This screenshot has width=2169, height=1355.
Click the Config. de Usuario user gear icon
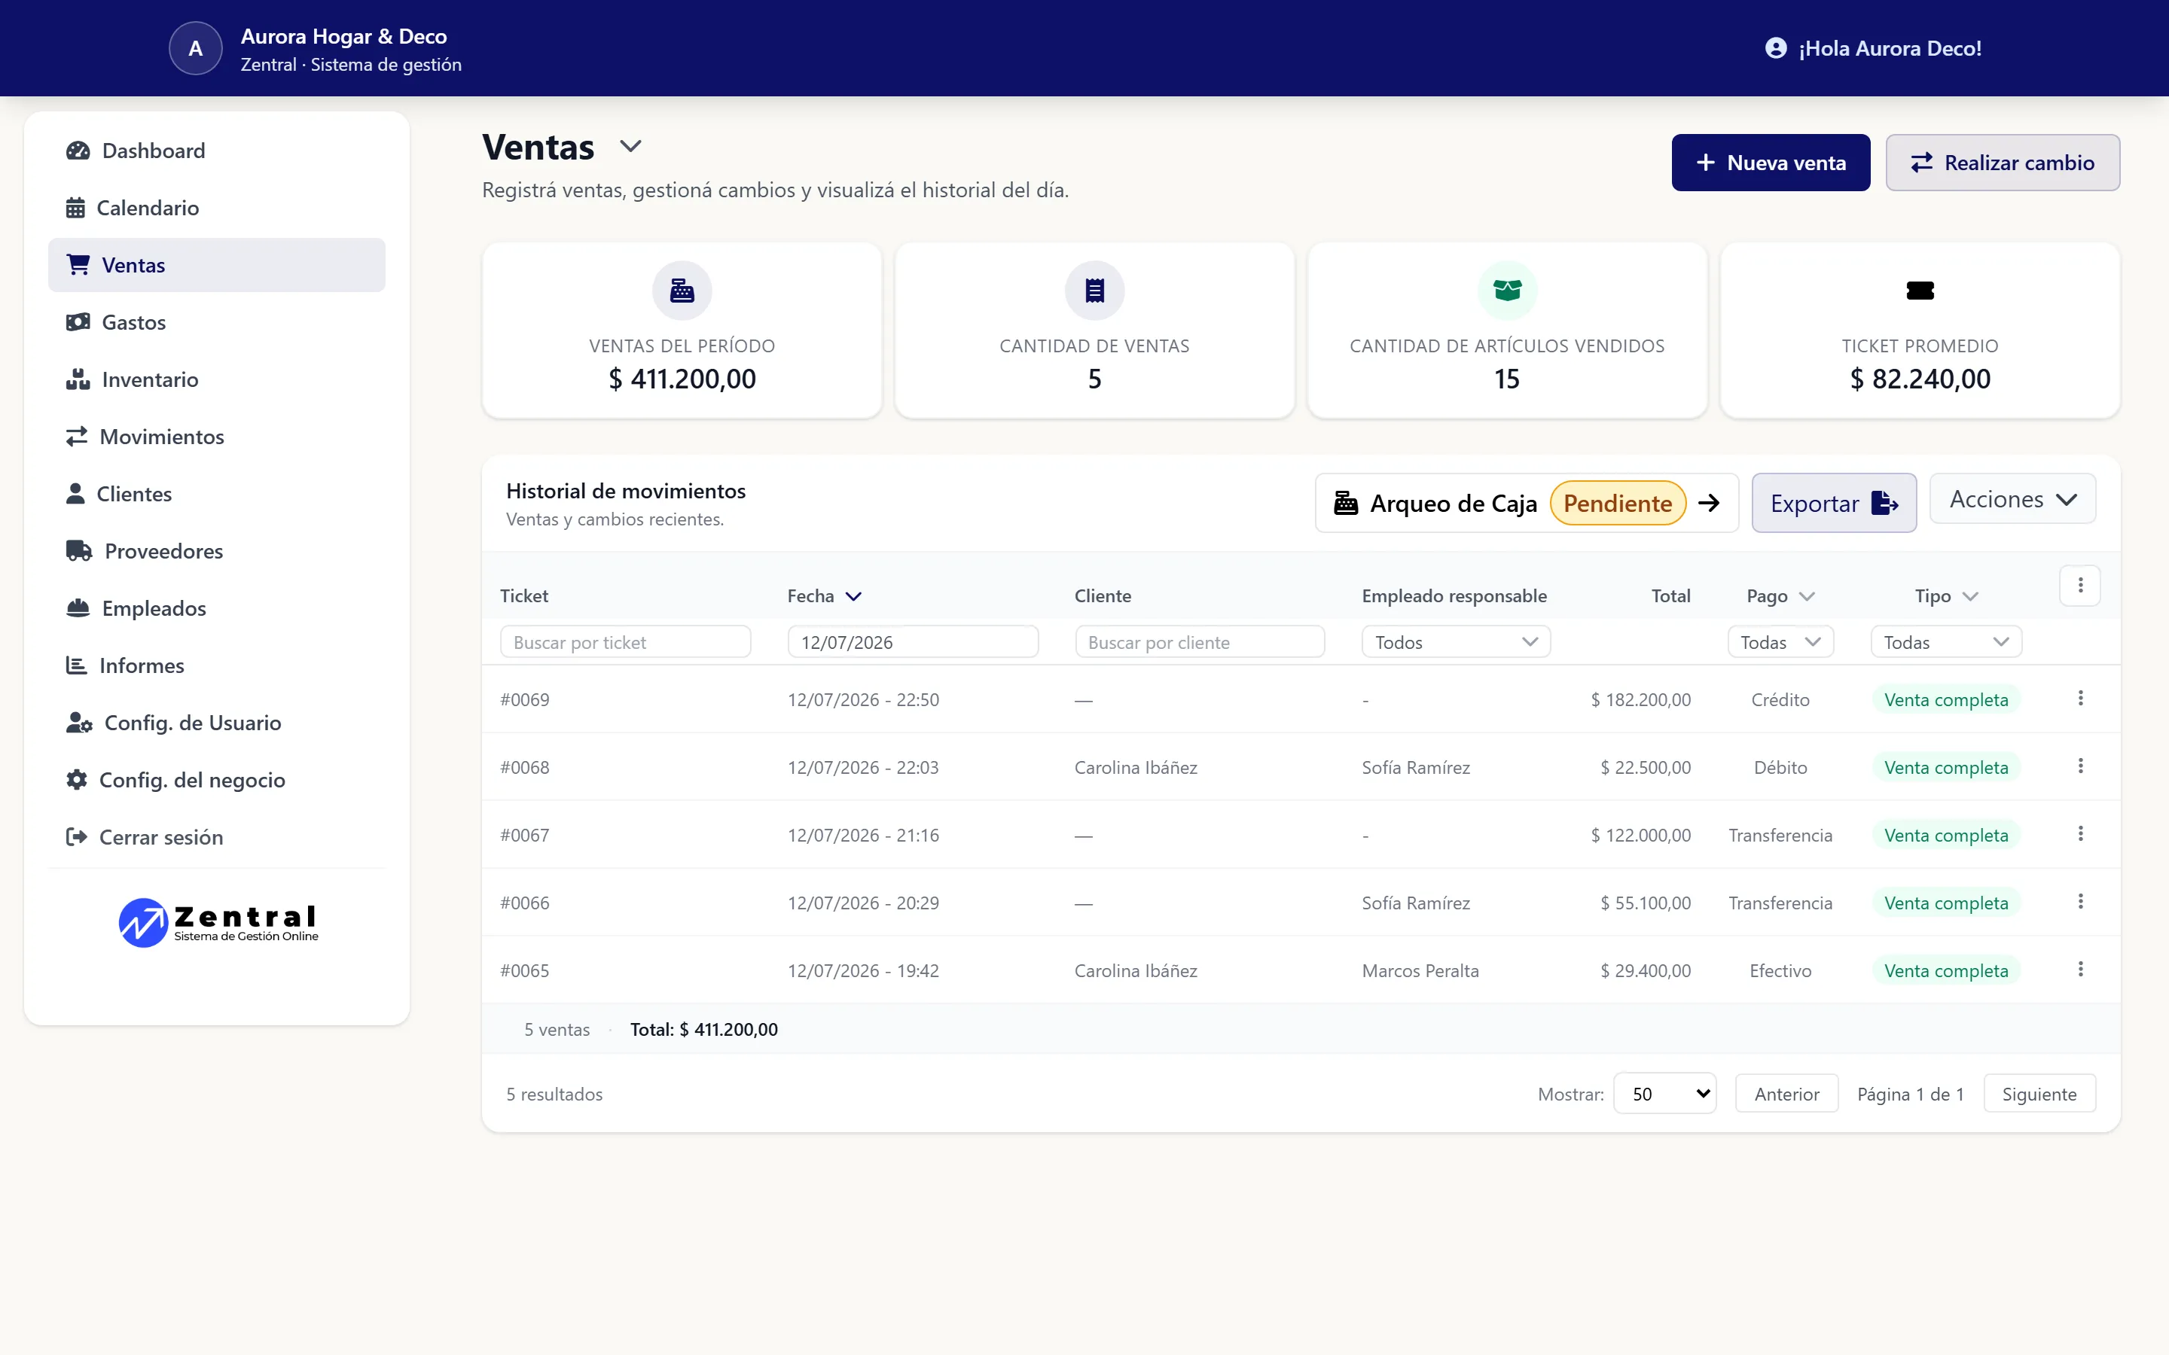click(79, 723)
